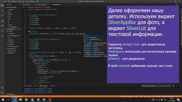Open the View menu
This screenshot has width=182, height=102.
pyautogui.click(x=20, y=1)
